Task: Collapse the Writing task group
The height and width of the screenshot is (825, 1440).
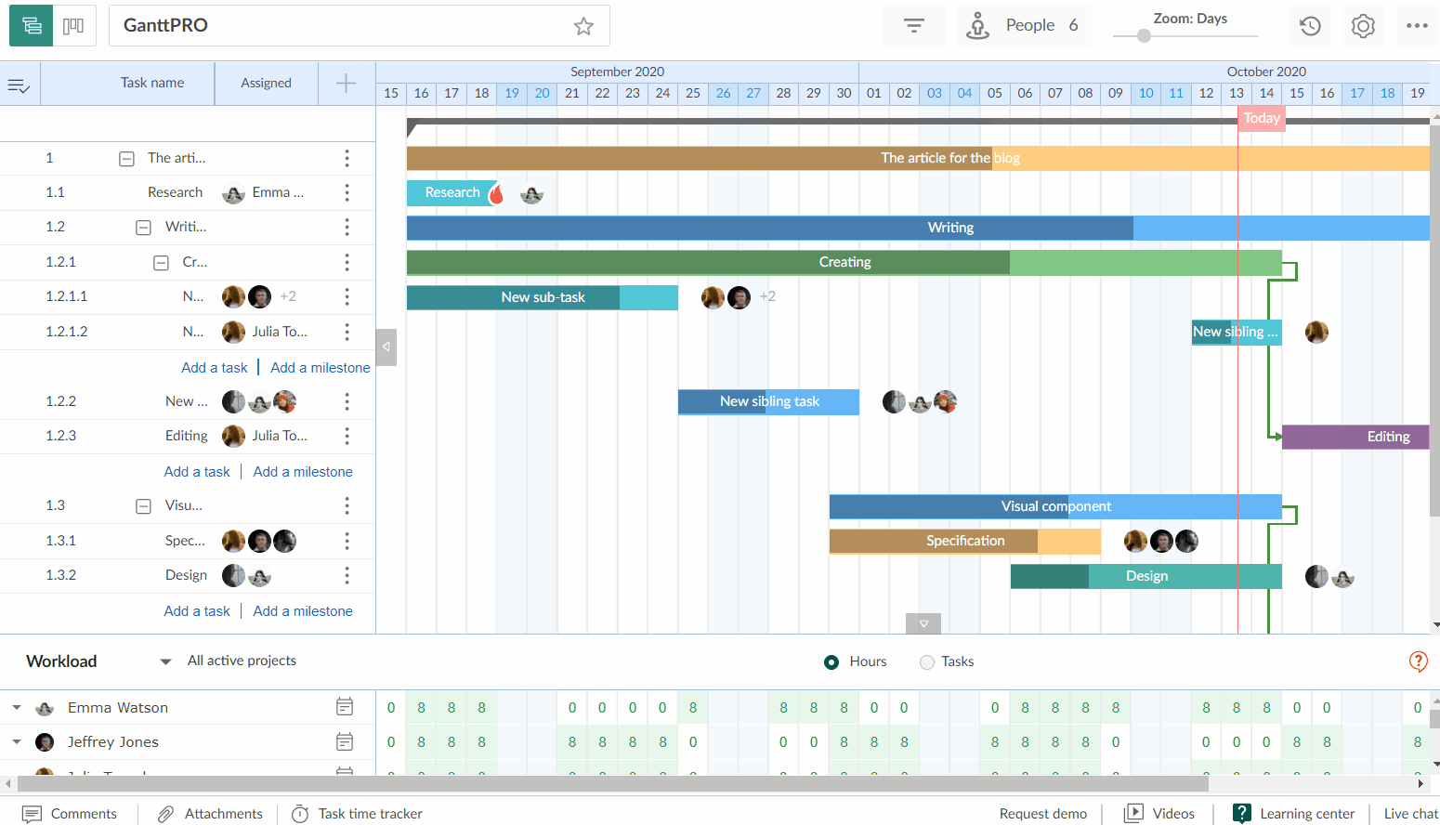Action: [143, 227]
